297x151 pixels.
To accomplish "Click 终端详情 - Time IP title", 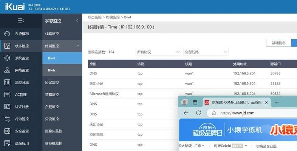I will tap(121, 27).
